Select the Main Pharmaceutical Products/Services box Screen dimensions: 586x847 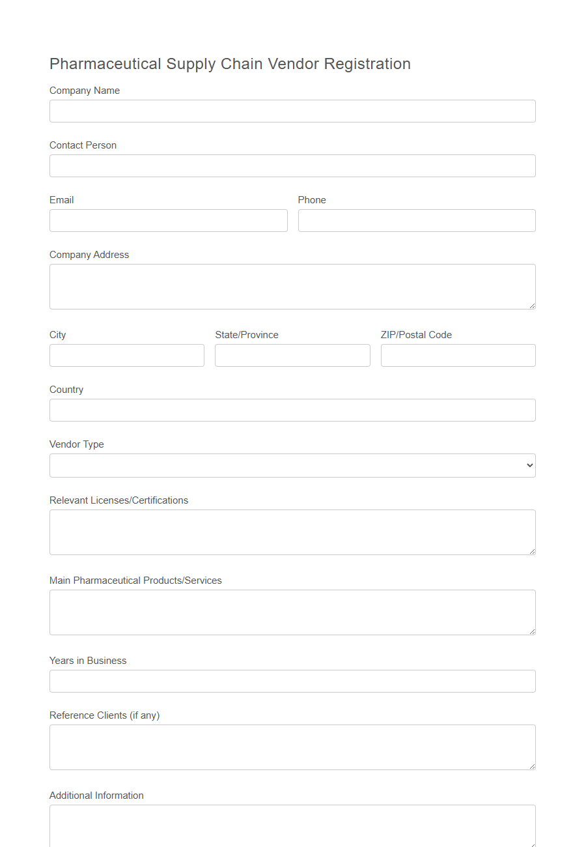click(292, 611)
